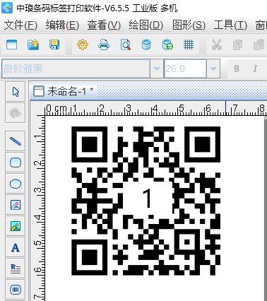Select the arrow pointer tool
Viewport: 267px width, 301px height.
click(x=16, y=92)
